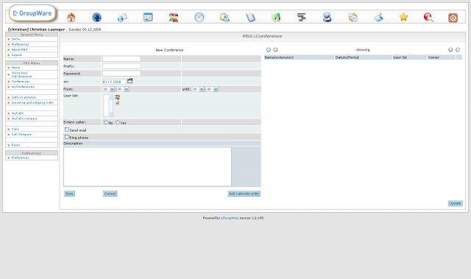Focus the Name input field
The image size is (471, 279).
(x=121, y=59)
